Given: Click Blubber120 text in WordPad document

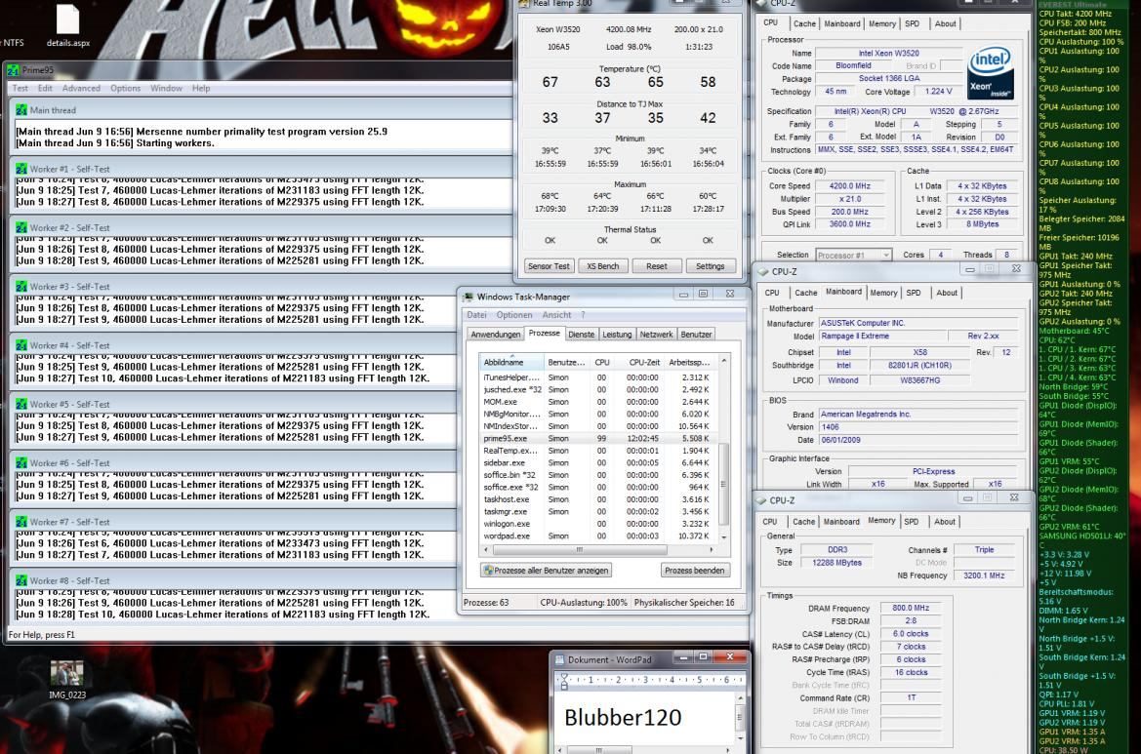Looking at the screenshot, I should point(623,718).
